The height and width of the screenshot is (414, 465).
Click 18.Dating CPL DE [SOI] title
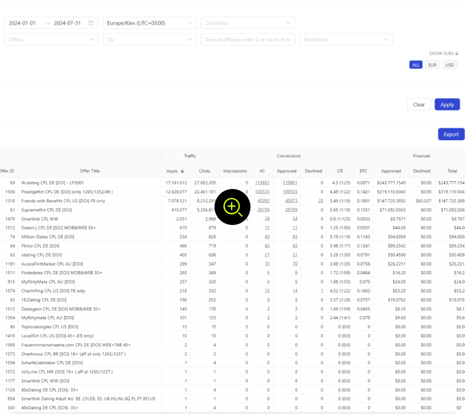point(44,300)
